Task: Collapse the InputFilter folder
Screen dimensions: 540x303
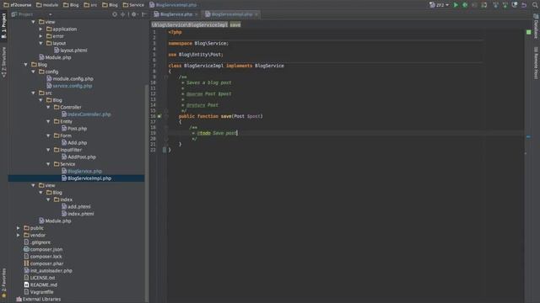Action: (x=48, y=150)
